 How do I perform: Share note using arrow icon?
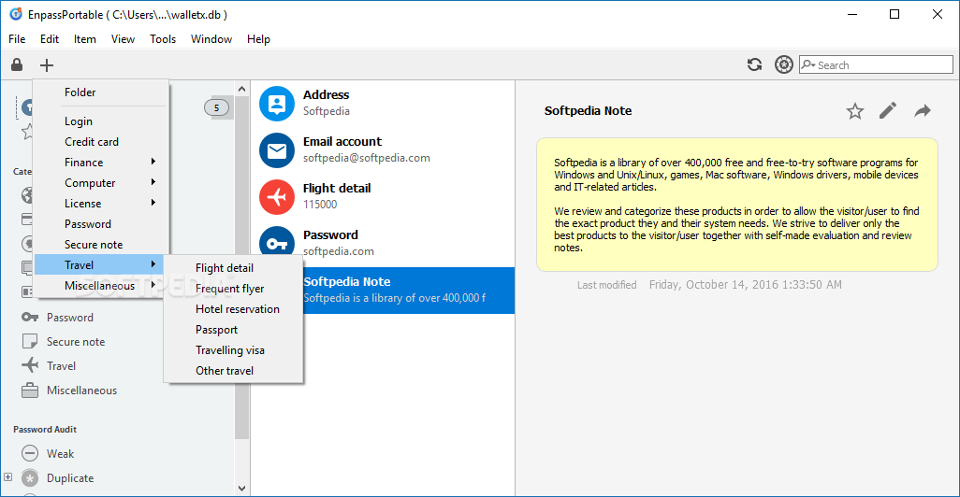click(x=922, y=110)
